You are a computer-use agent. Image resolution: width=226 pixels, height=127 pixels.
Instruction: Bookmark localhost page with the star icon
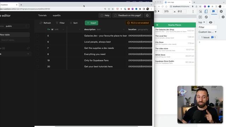[x=200, y=6]
